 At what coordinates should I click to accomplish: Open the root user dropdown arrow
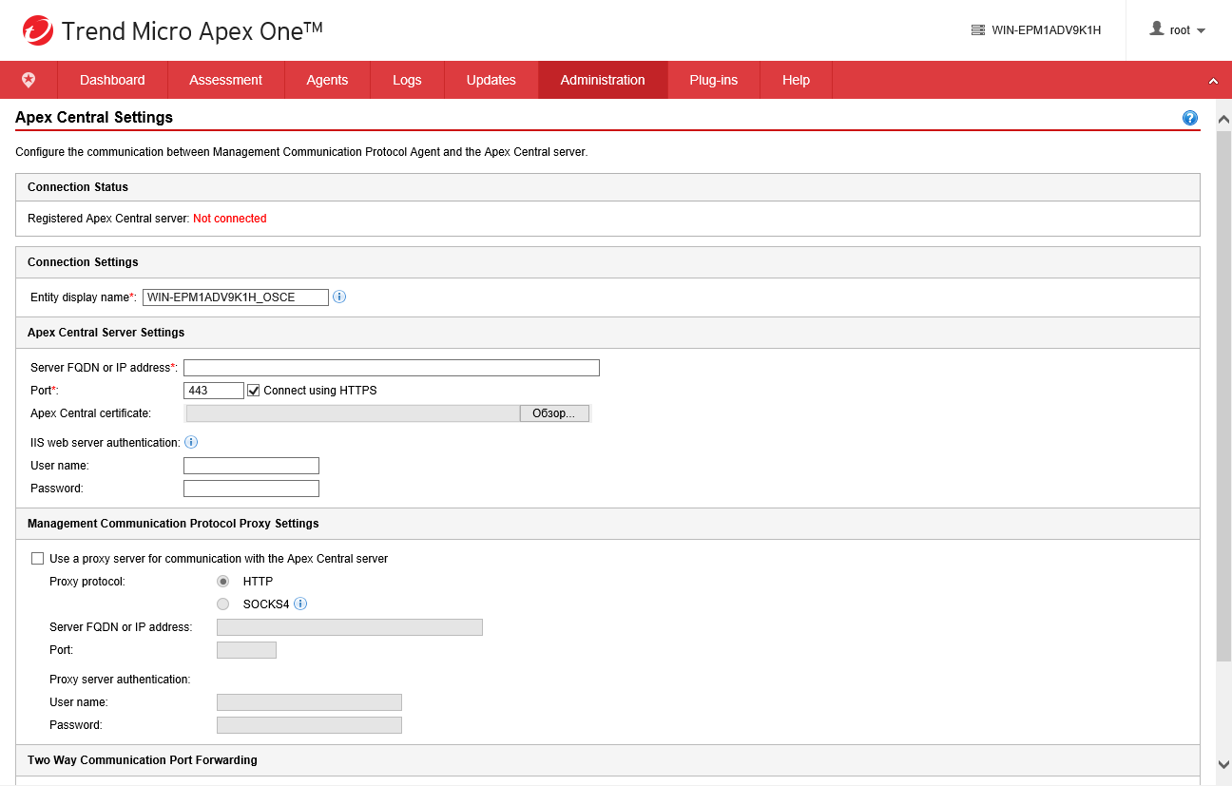pyautogui.click(x=1201, y=30)
